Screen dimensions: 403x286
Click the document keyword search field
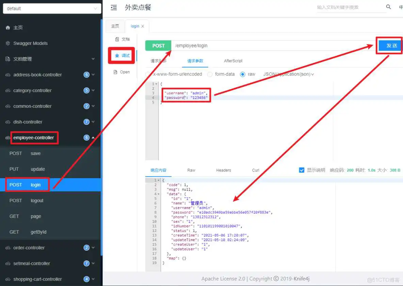(x=349, y=7)
